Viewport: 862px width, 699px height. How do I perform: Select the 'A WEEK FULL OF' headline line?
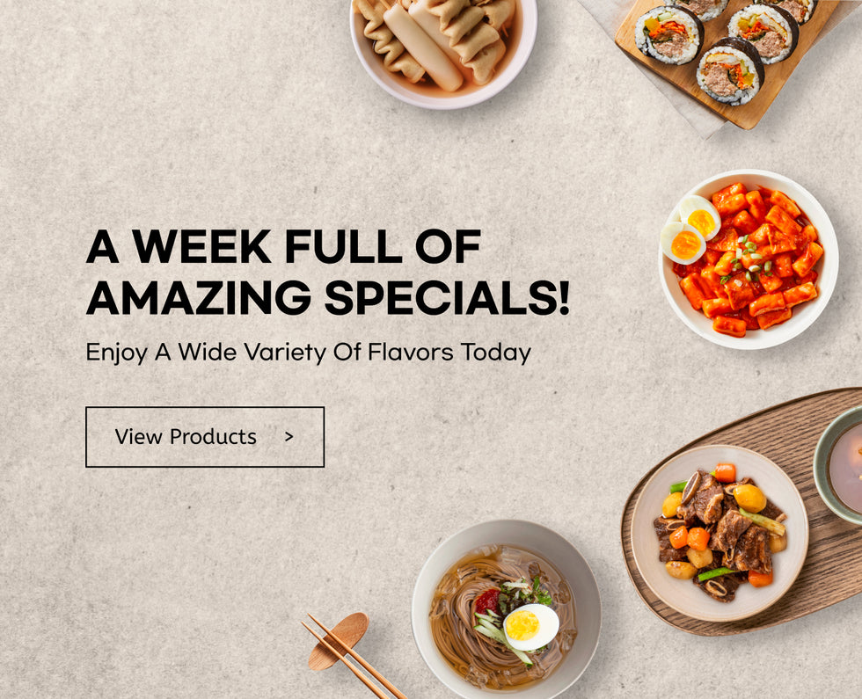(283, 247)
